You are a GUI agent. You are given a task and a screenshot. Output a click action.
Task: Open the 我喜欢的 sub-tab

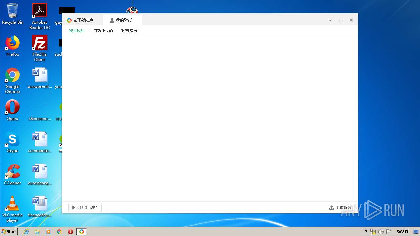click(129, 31)
